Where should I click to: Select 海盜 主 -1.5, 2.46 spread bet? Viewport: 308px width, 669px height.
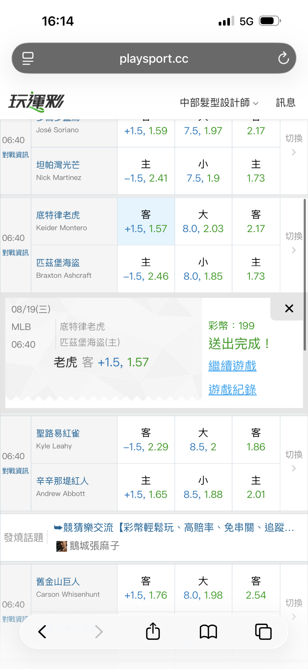click(x=146, y=269)
